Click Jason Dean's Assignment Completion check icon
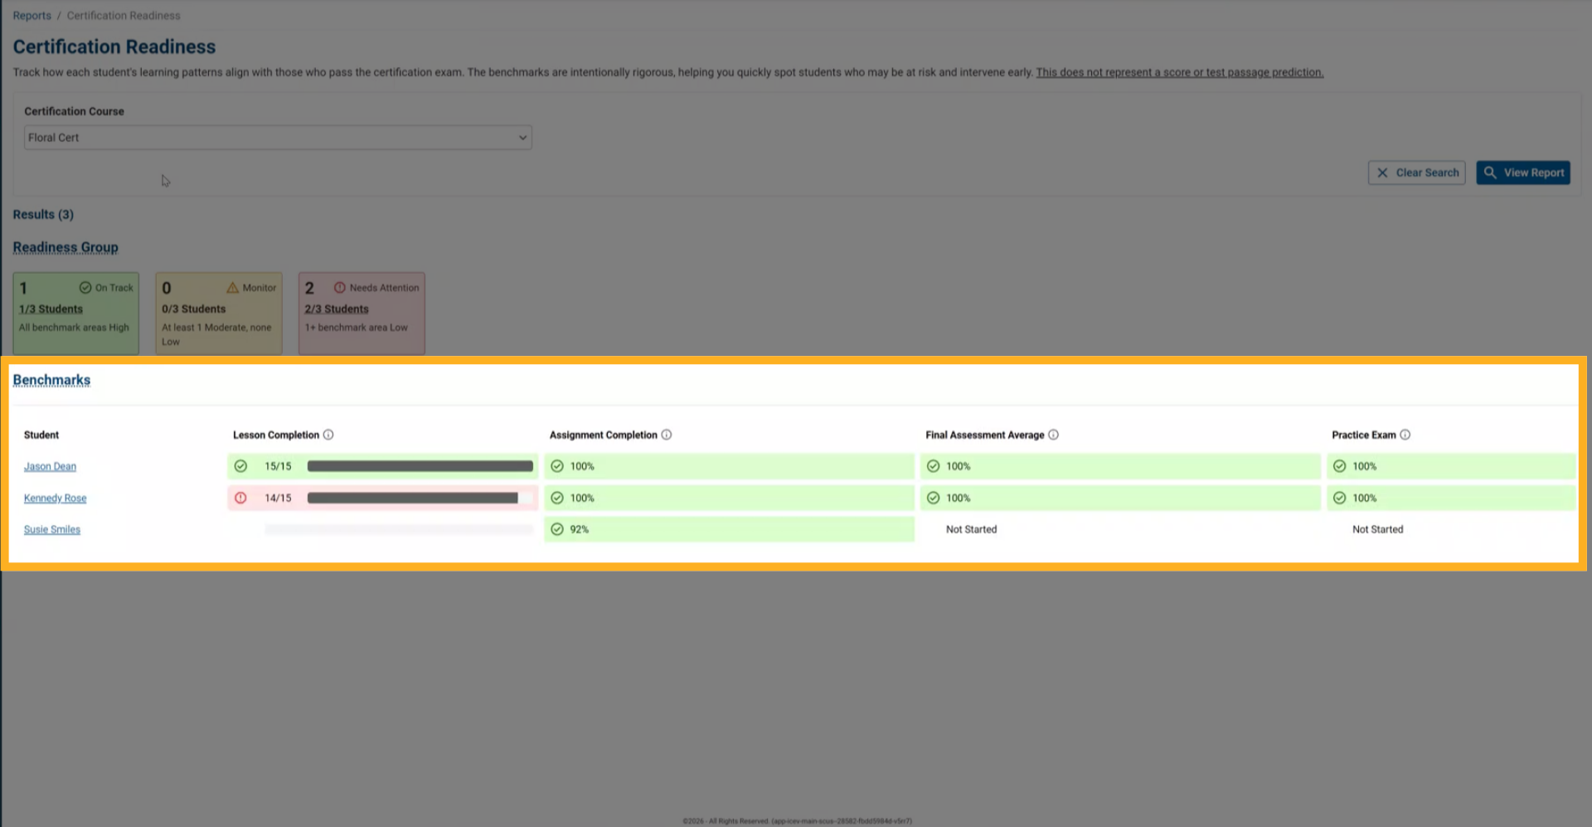Viewport: 1592px width, 827px height. pyautogui.click(x=557, y=466)
